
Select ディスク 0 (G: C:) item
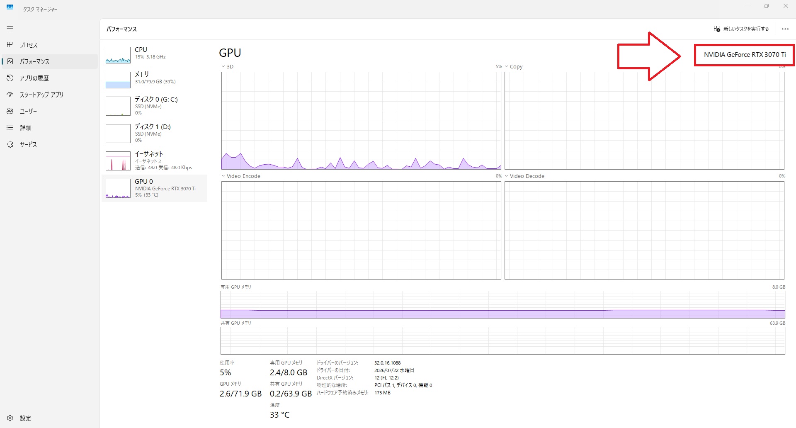click(154, 106)
